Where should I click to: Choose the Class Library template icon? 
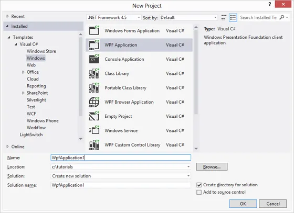coord(94,73)
